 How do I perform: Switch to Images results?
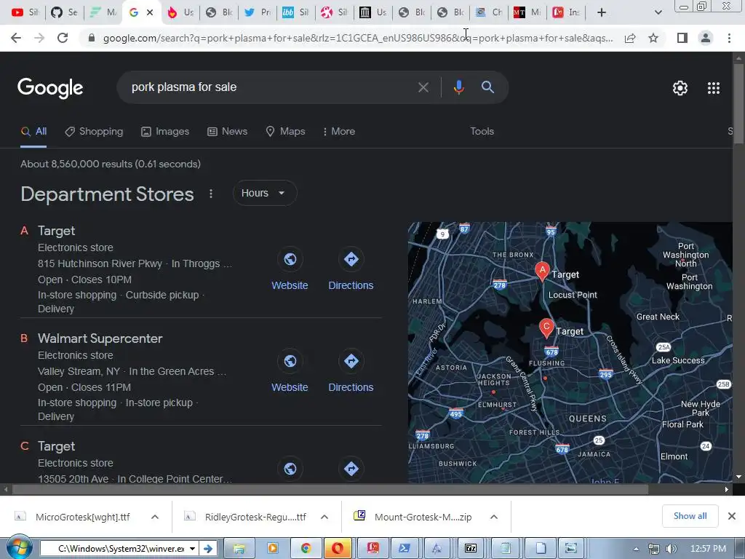point(165,132)
